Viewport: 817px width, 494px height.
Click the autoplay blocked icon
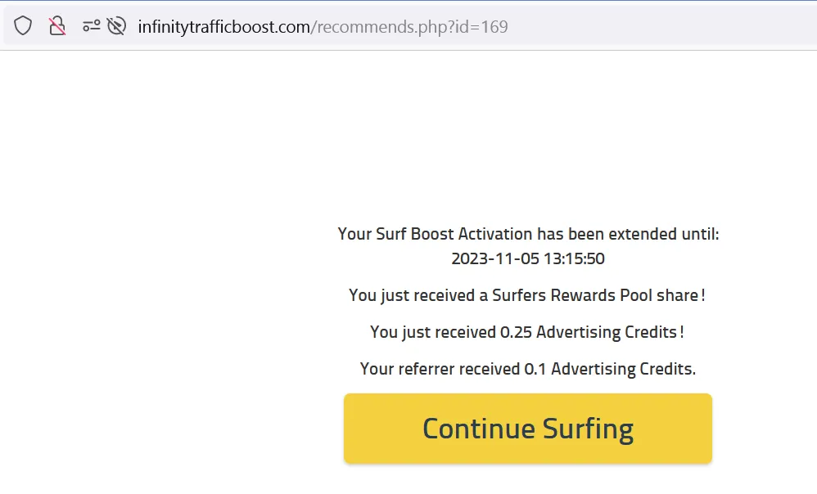tap(117, 26)
